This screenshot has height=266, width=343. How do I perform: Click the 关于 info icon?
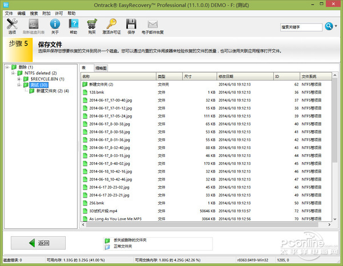55,24
